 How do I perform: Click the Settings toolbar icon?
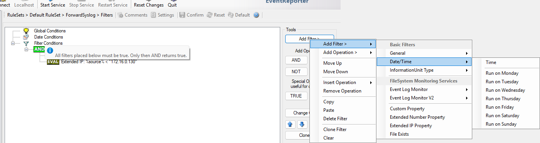tap(154, 15)
